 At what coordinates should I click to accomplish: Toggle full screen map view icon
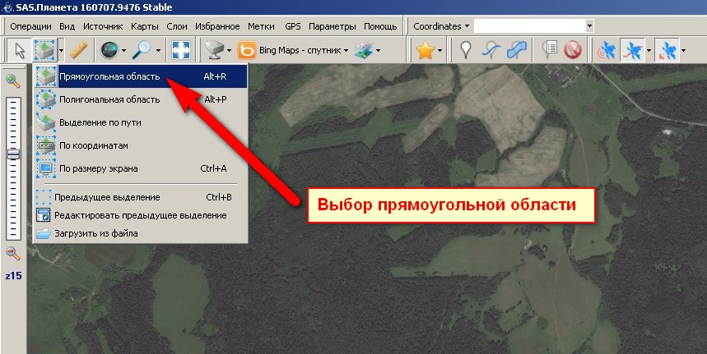pos(181,51)
